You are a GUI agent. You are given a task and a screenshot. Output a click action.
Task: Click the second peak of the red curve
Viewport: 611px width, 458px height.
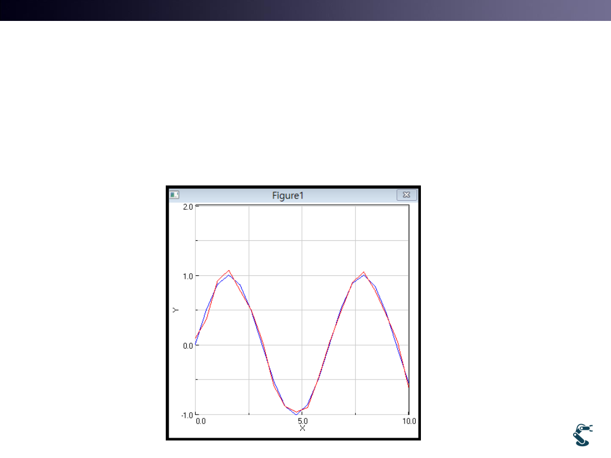[x=364, y=272]
